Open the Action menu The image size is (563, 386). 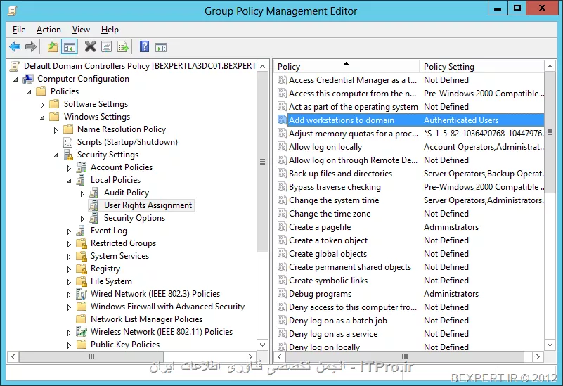click(x=48, y=30)
